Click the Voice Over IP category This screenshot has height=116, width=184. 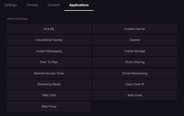[x=135, y=84]
